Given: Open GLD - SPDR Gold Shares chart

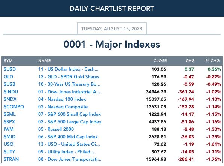Looking at the screenshot, I should pyautogui.click(x=69, y=77).
